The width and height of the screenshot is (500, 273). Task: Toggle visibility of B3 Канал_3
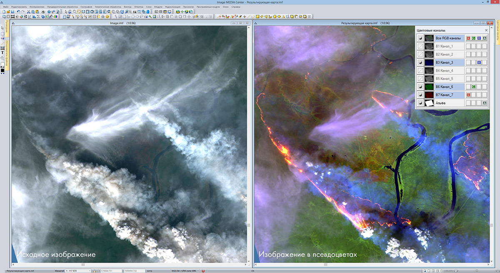(x=420, y=62)
